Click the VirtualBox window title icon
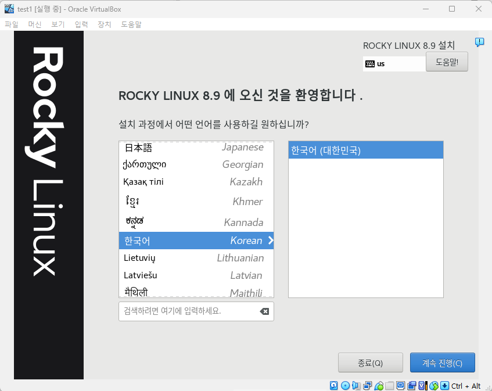 tap(9, 9)
